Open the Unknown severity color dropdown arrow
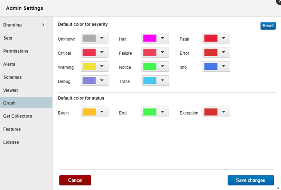The height and width of the screenshot is (190, 281). click(102, 38)
